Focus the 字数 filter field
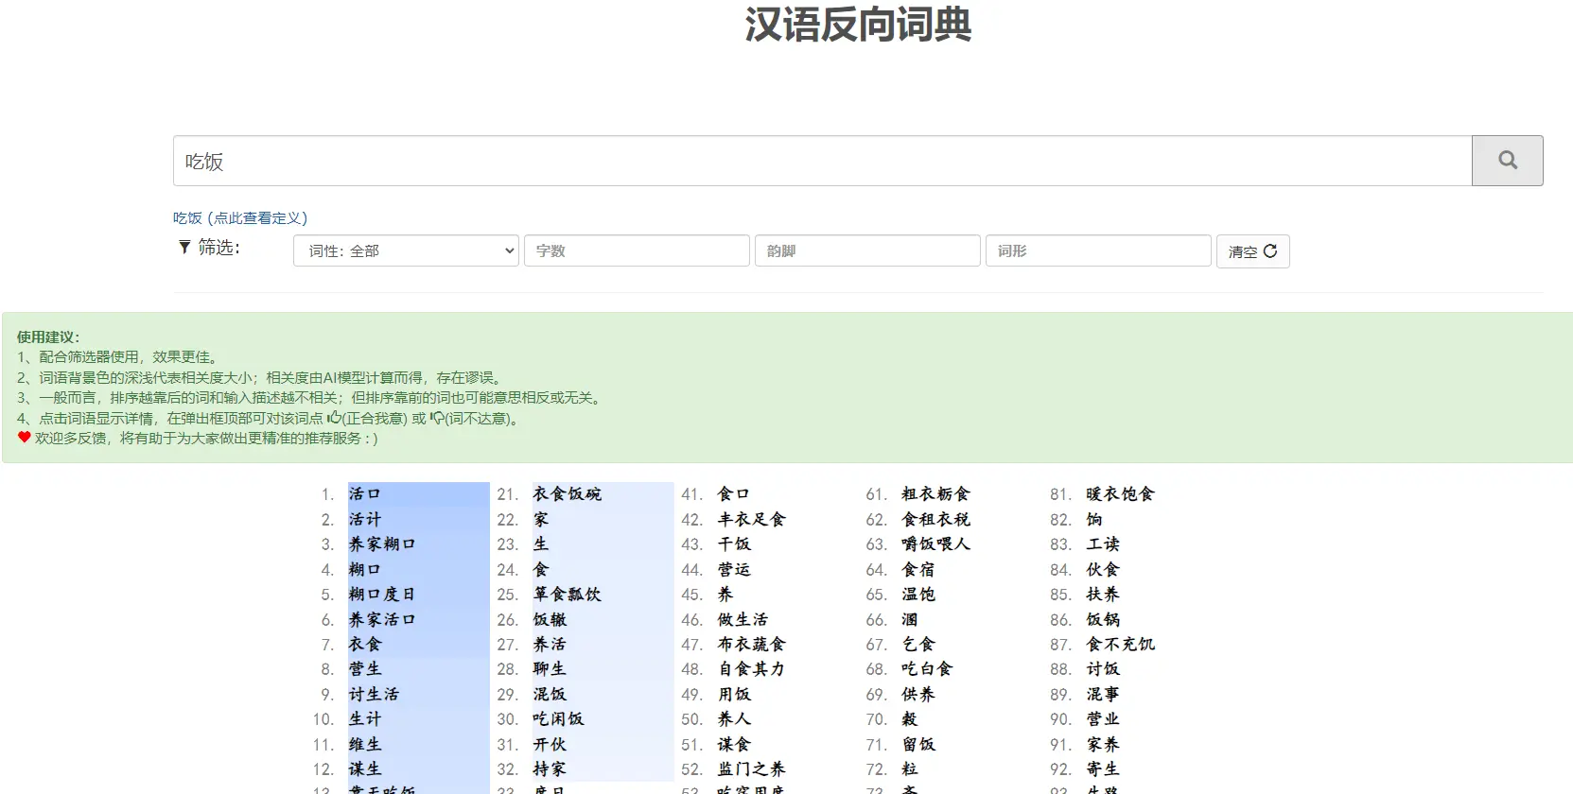The height and width of the screenshot is (794, 1573). point(637,250)
